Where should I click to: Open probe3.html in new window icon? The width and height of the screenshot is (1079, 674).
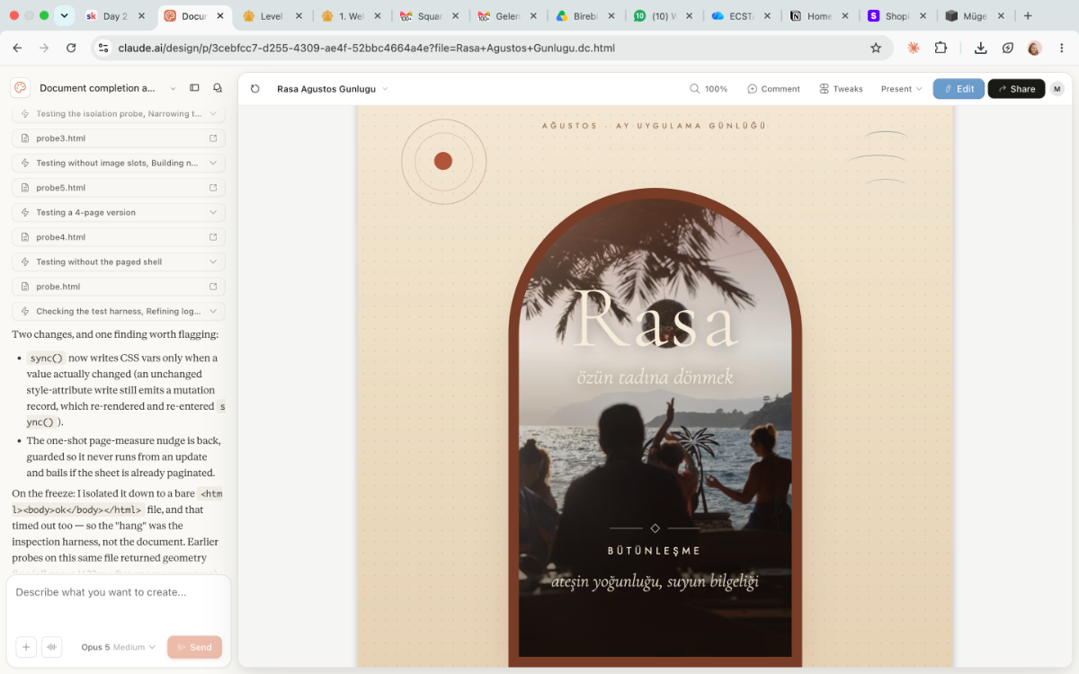point(213,138)
